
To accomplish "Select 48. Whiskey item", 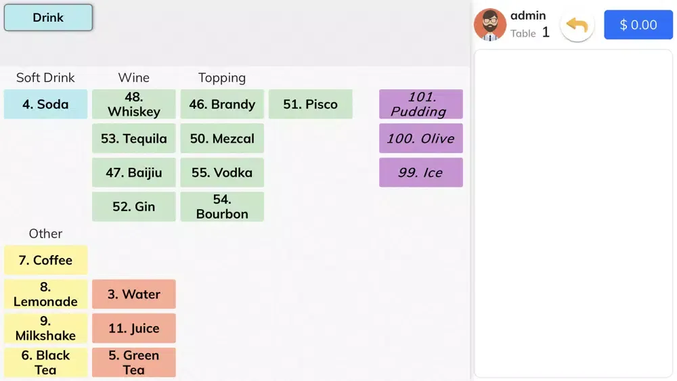I will point(134,104).
